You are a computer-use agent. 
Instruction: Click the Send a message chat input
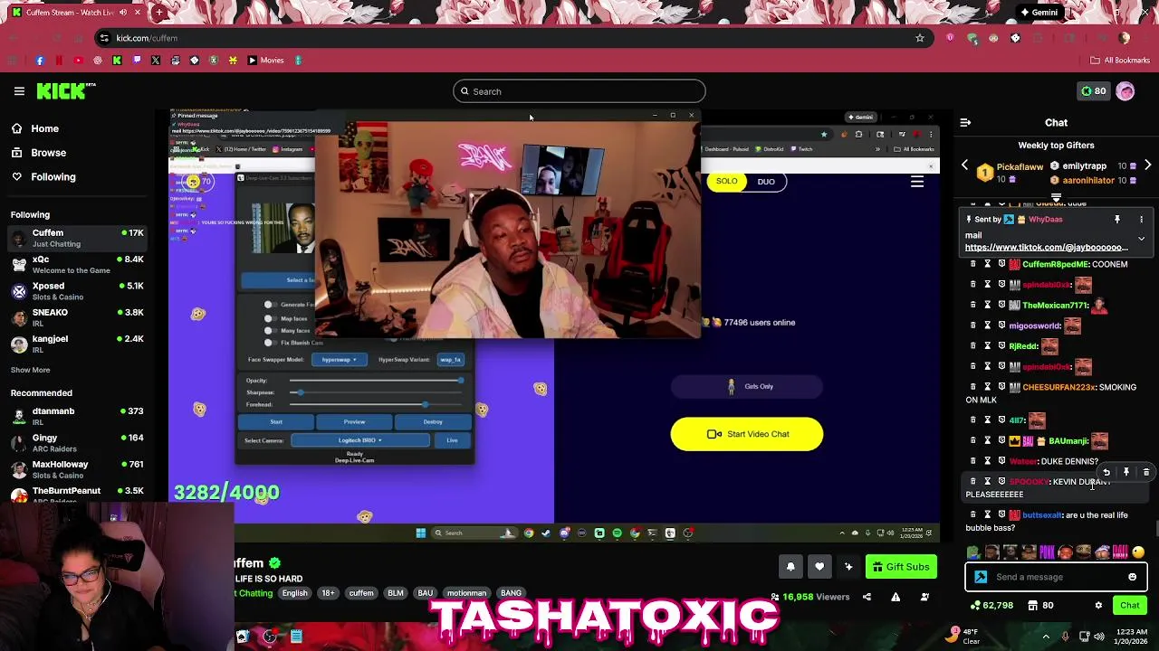tap(1058, 577)
